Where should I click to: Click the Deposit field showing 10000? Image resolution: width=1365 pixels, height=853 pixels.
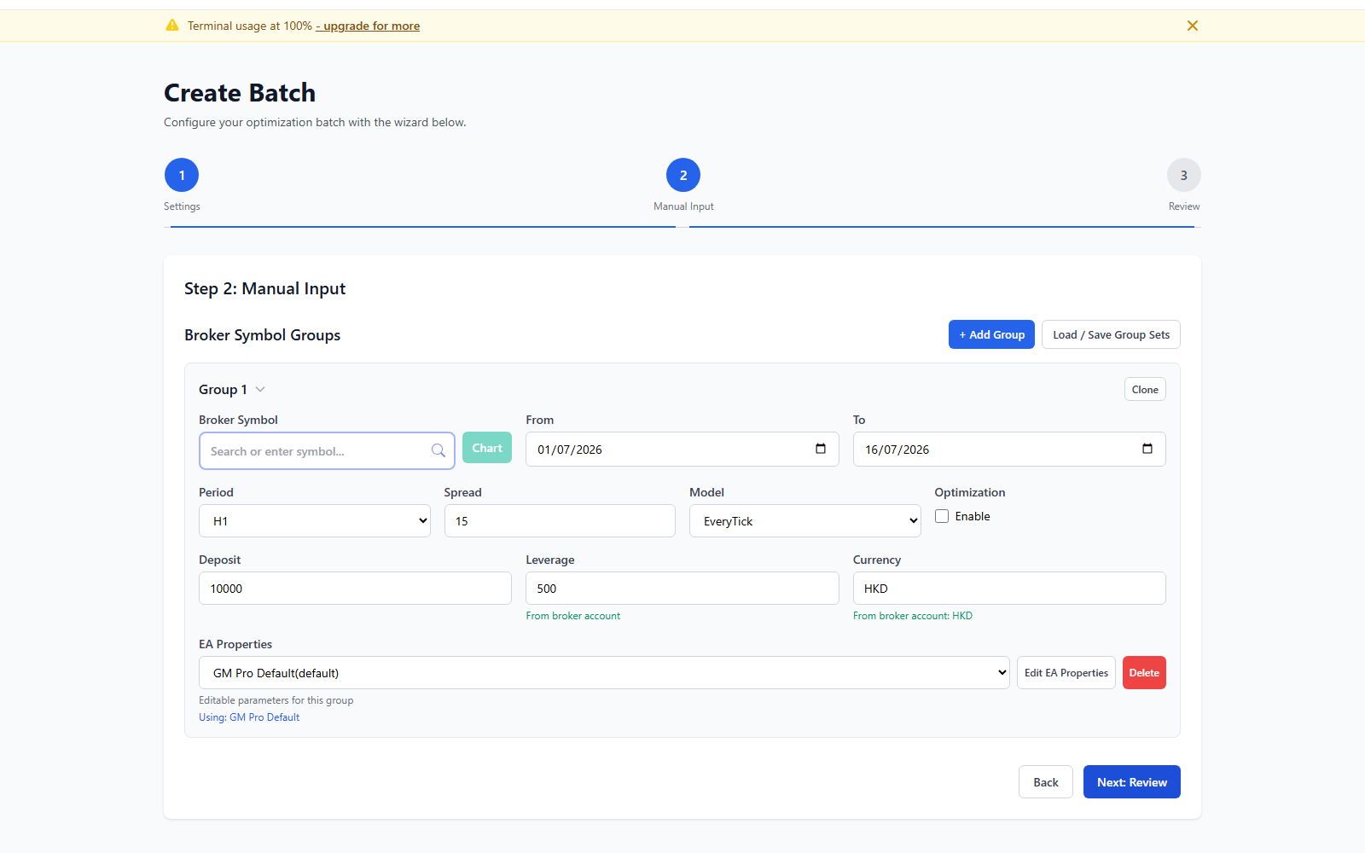point(355,589)
